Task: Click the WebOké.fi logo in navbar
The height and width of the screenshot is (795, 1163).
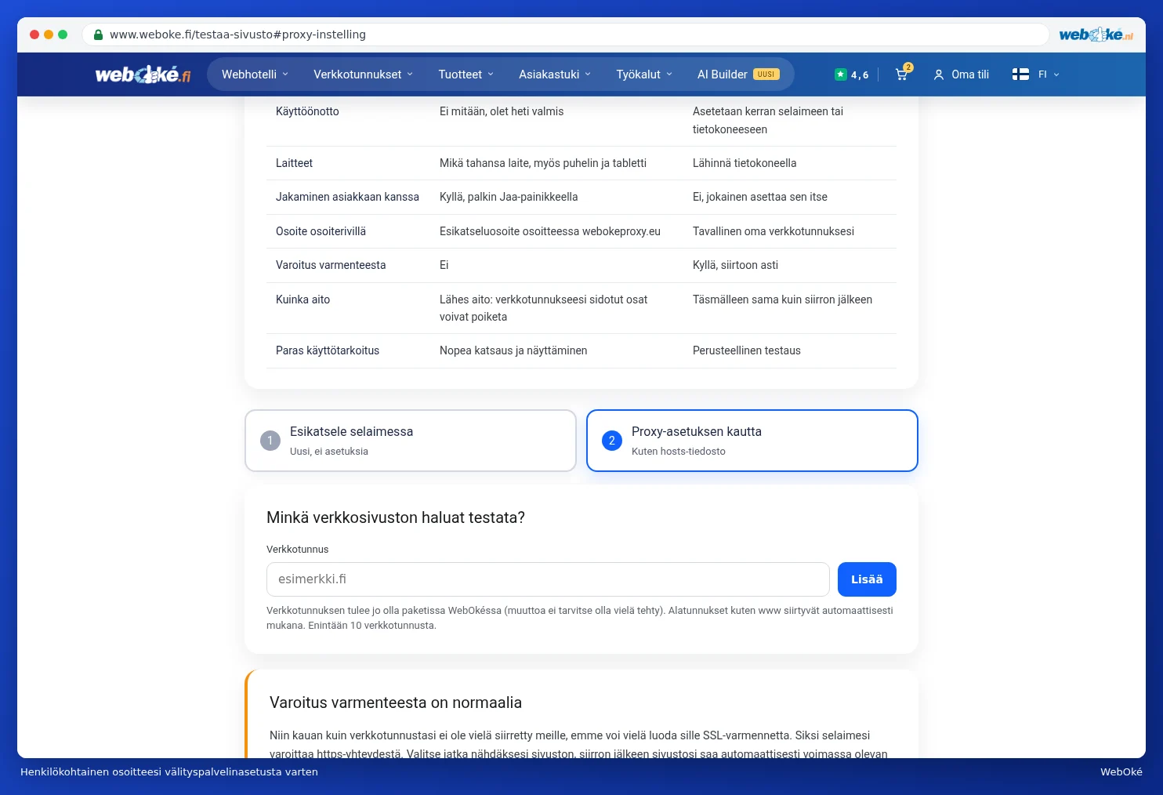Action: [x=143, y=74]
